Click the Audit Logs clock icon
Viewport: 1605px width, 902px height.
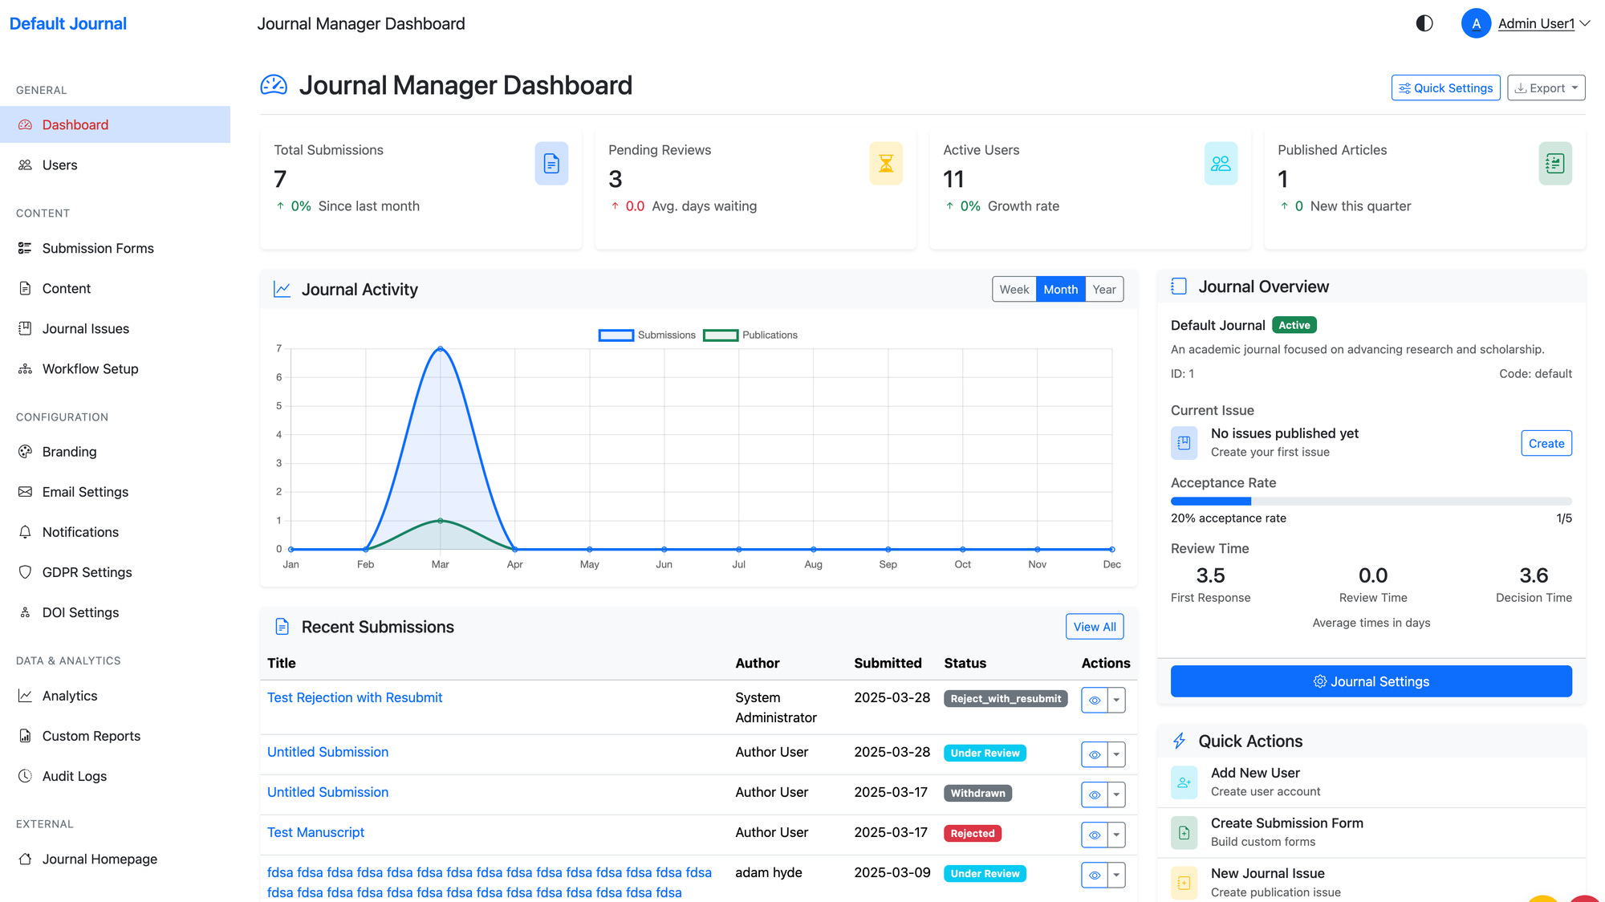pos(26,776)
